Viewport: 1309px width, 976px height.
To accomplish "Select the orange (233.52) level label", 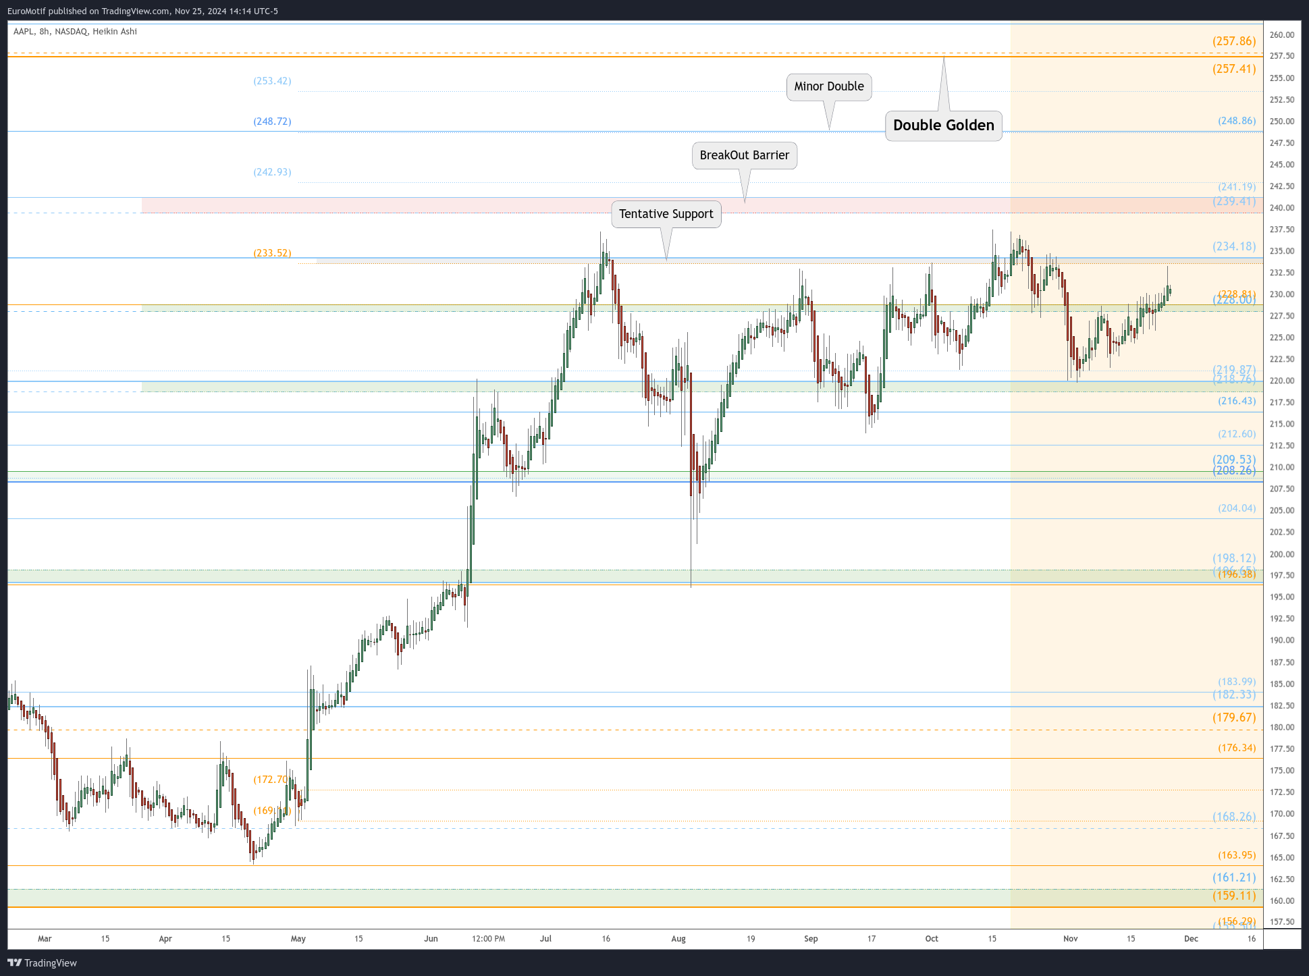I will point(272,253).
